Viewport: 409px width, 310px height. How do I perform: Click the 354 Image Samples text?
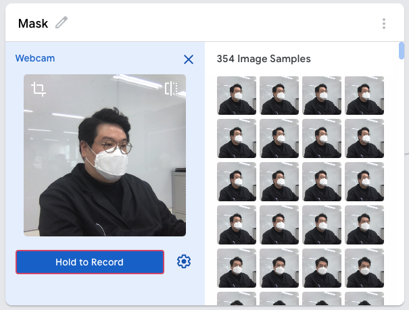264,59
